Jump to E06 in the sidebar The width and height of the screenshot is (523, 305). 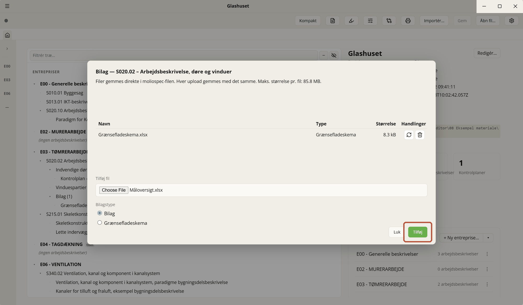click(7, 93)
